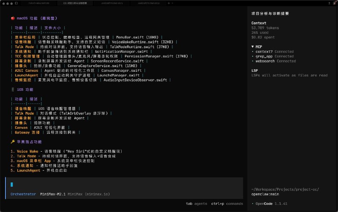The image size is (338, 212).
Task: Click '53,789 tokens' value
Action: point(265,28)
